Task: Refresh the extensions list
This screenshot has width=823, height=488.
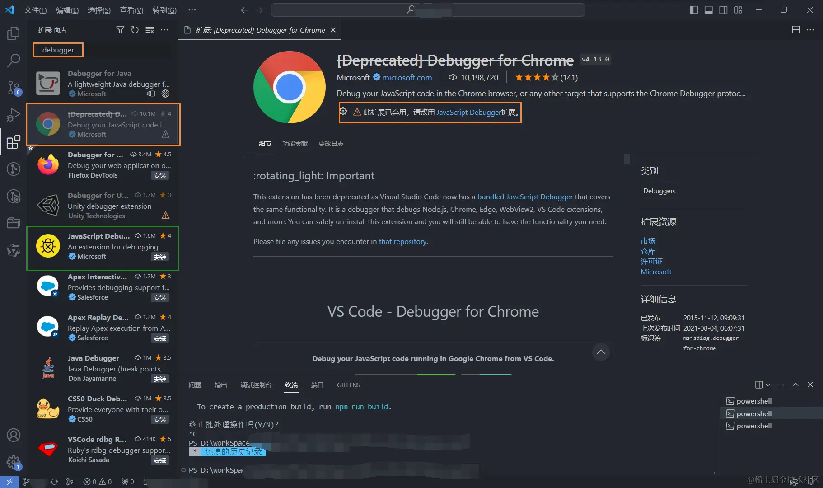Action: pos(135,30)
